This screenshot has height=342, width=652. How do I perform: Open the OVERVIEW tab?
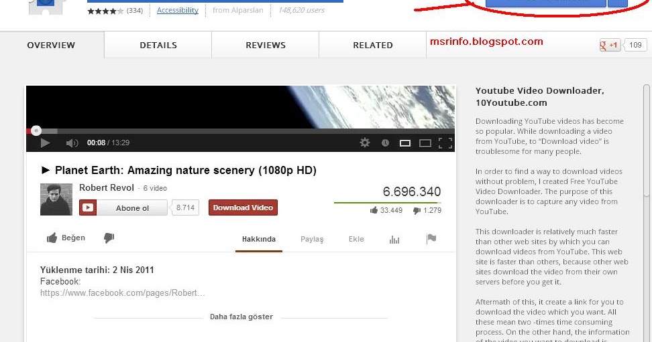[x=51, y=46]
